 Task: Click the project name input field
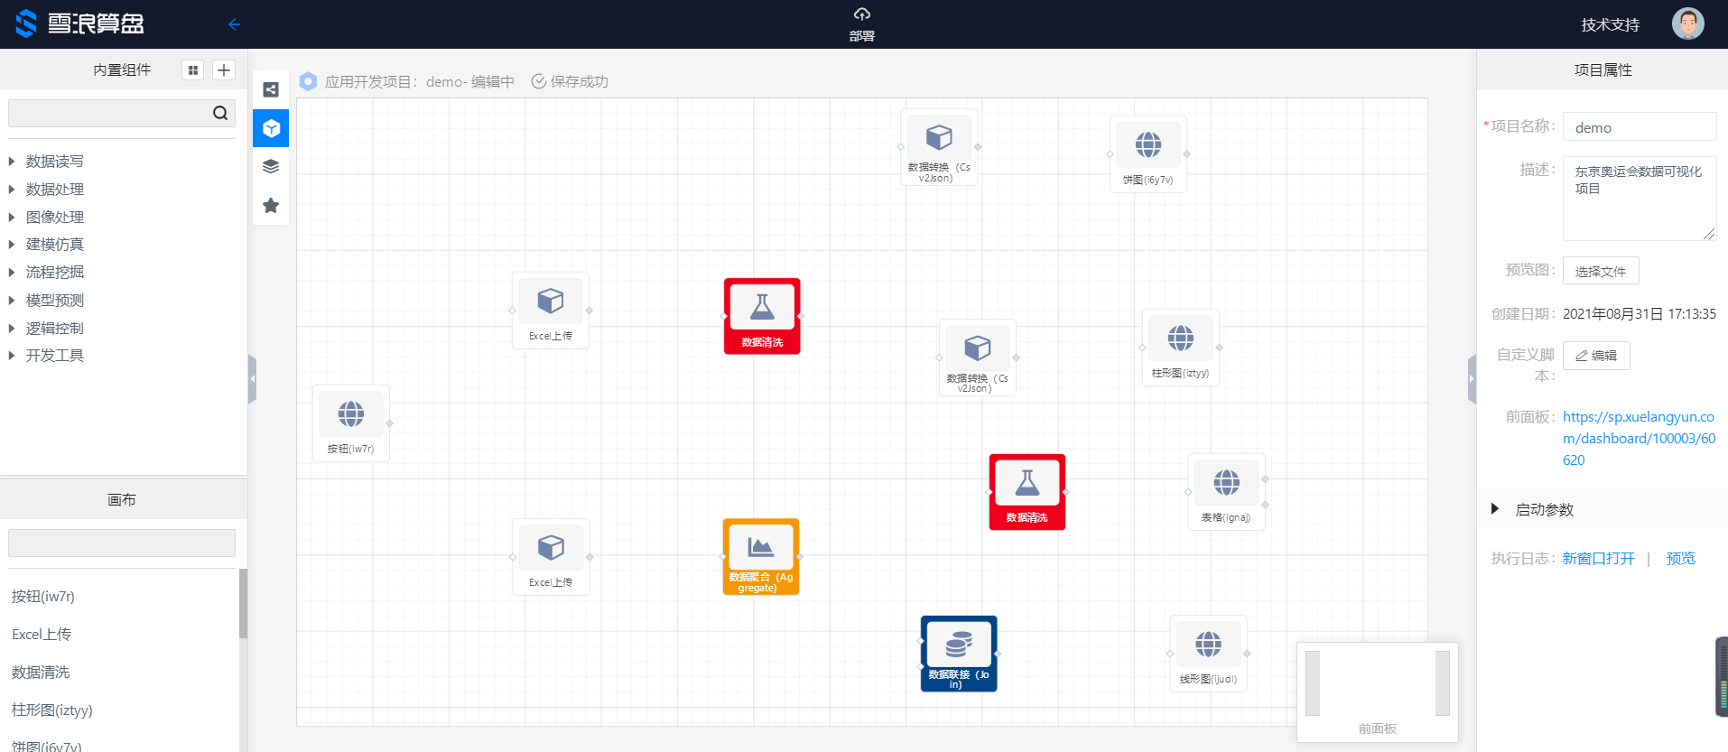tap(1639, 127)
